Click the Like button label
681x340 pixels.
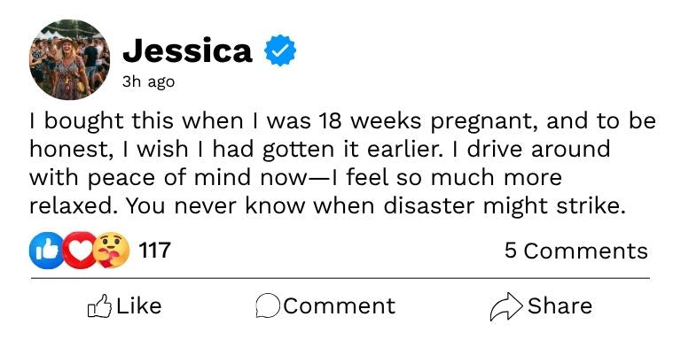(139, 305)
